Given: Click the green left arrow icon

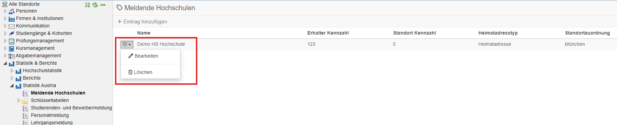Looking at the screenshot, I should [x=103, y=5].
